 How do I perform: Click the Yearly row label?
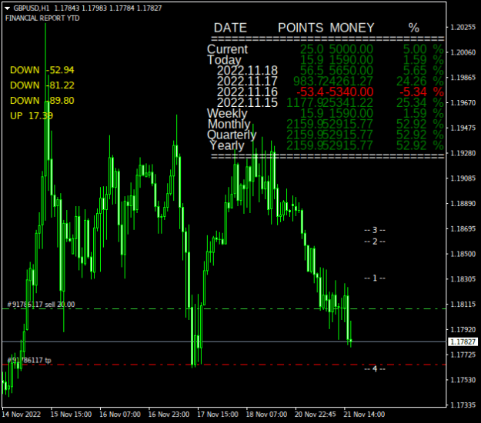pyautogui.click(x=227, y=145)
